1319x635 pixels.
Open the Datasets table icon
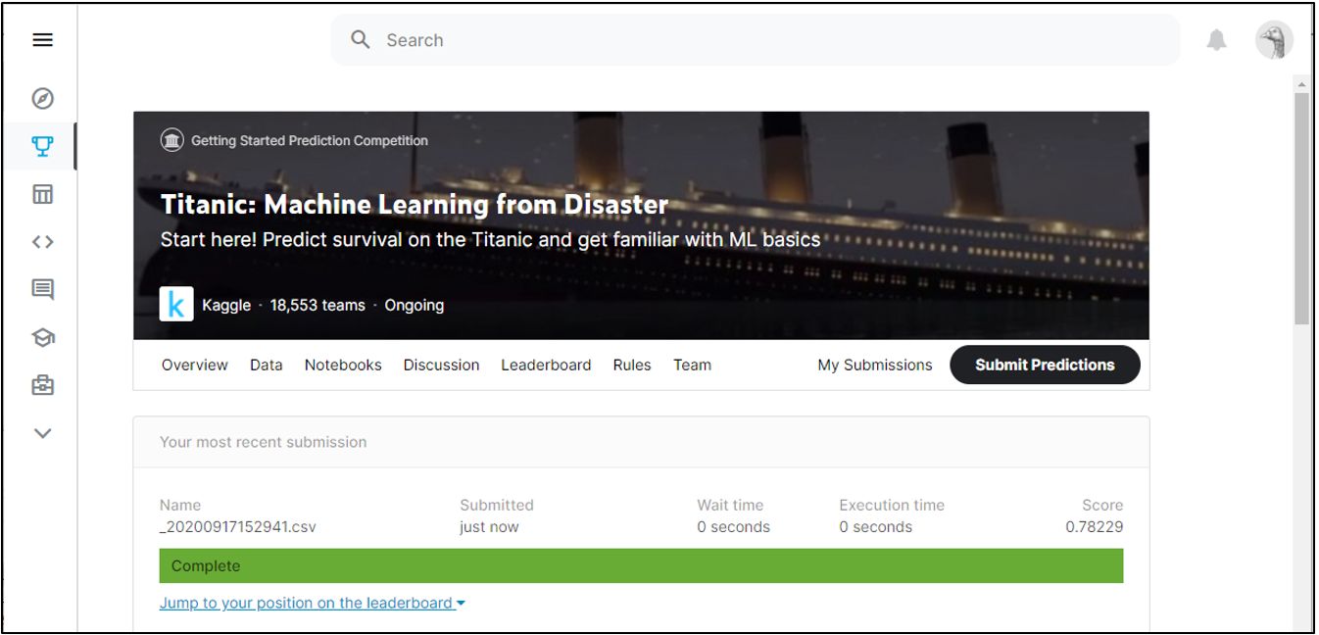click(42, 194)
